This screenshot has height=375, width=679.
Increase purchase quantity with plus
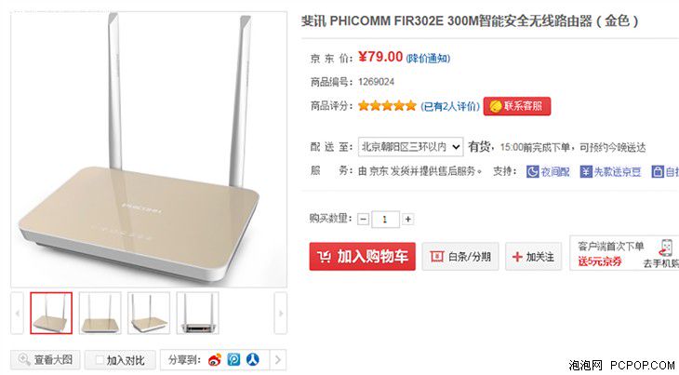(x=408, y=219)
